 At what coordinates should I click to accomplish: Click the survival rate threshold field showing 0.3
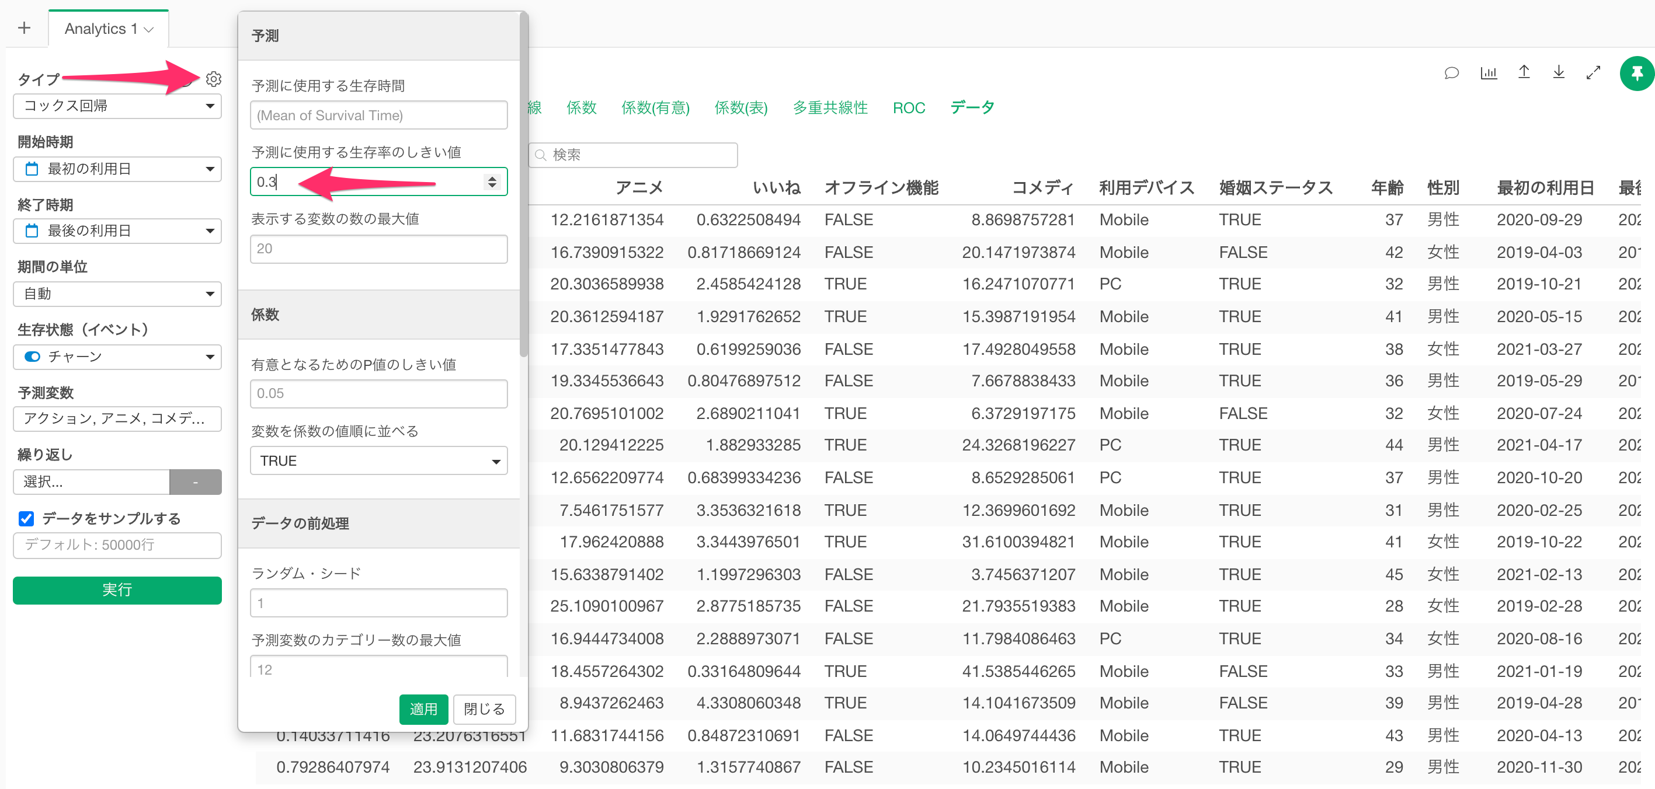[x=378, y=181]
